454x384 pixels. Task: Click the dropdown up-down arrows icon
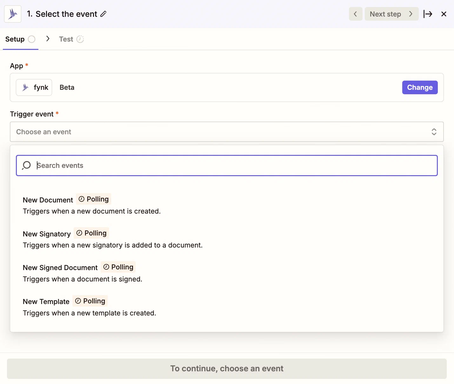click(x=434, y=132)
